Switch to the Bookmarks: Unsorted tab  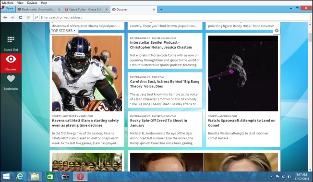tap(39, 10)
